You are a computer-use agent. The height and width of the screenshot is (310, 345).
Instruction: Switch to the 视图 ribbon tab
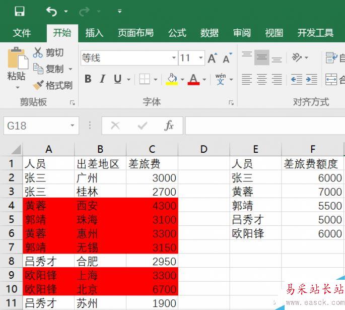click(274, 33)
